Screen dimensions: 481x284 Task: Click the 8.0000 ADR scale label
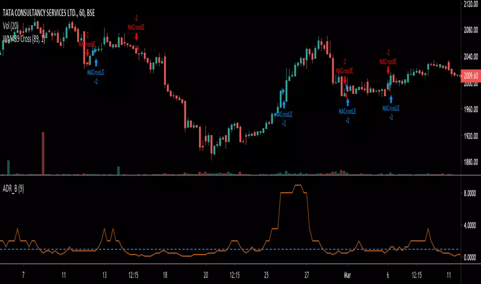[470, 193]
